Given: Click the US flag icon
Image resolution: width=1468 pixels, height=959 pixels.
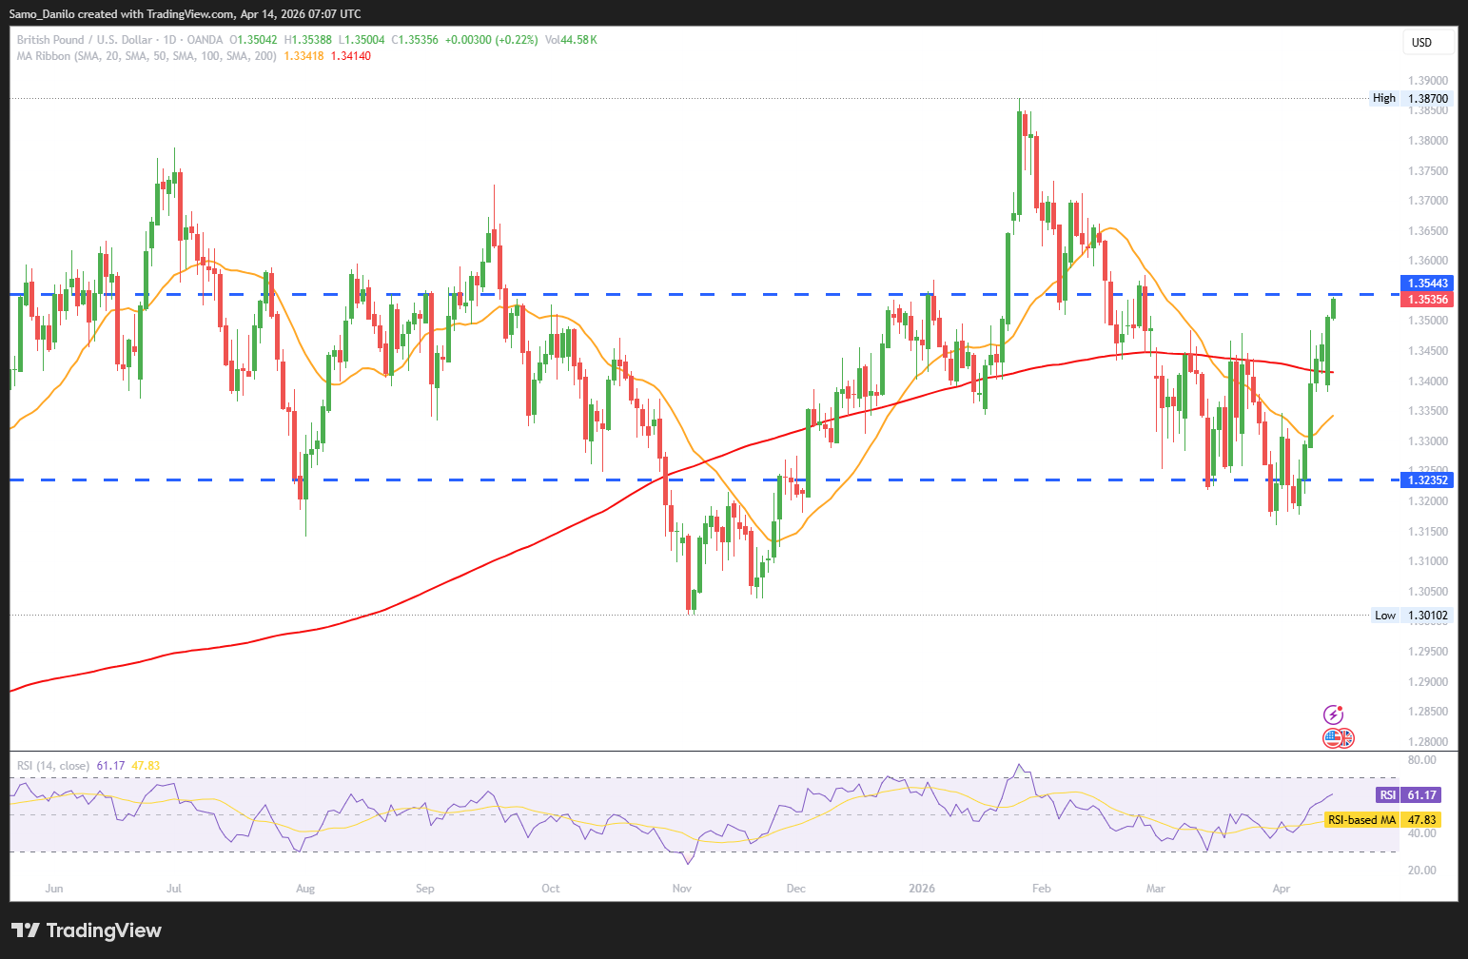Looking at the screenshot, I should point(1332,738).
